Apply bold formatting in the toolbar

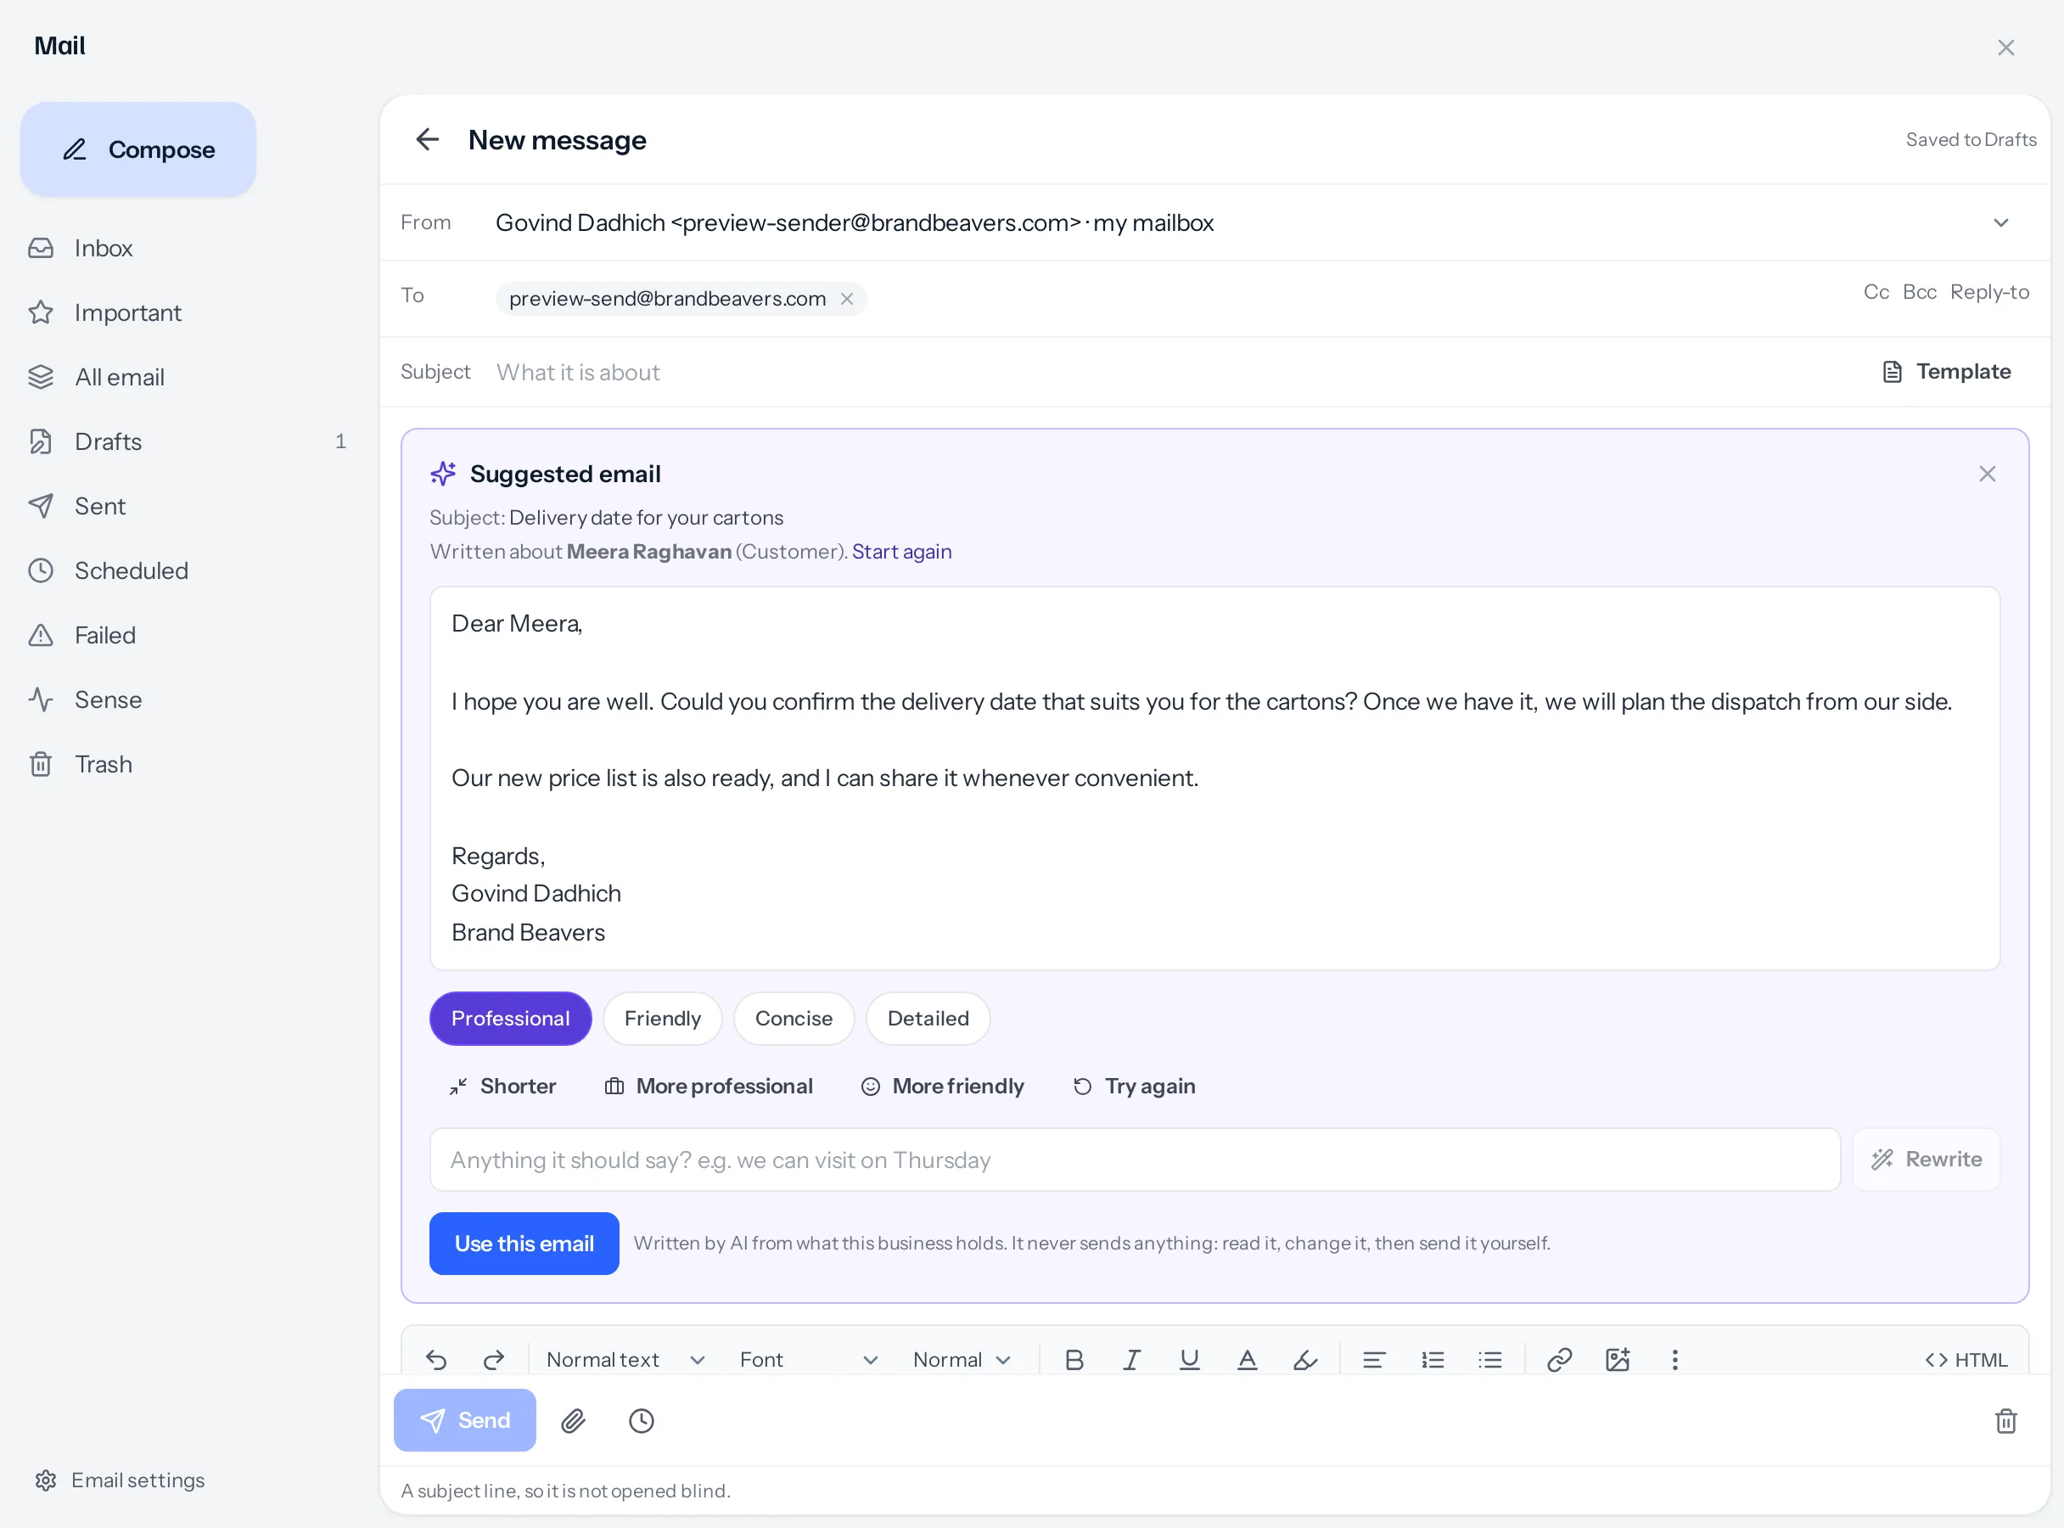[x=1074, y=1360]
